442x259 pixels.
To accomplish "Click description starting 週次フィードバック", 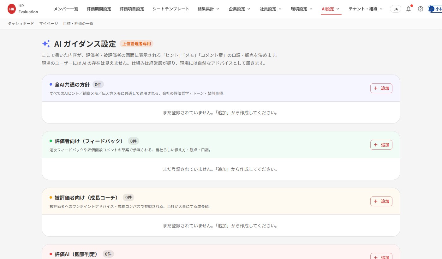I will pyautogui.click(x=130, y=150).
